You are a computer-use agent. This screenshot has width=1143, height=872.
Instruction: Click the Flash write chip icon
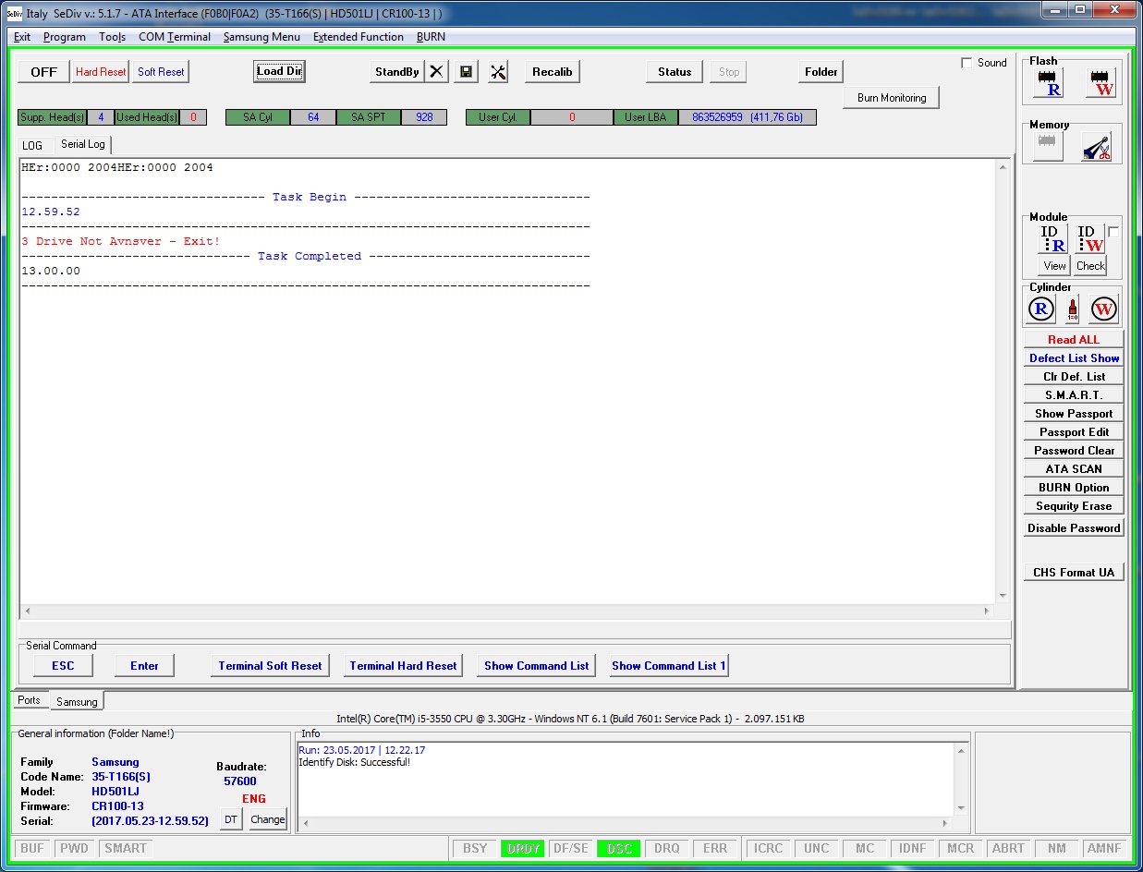pyautogui.click(x=1101, y=84)
